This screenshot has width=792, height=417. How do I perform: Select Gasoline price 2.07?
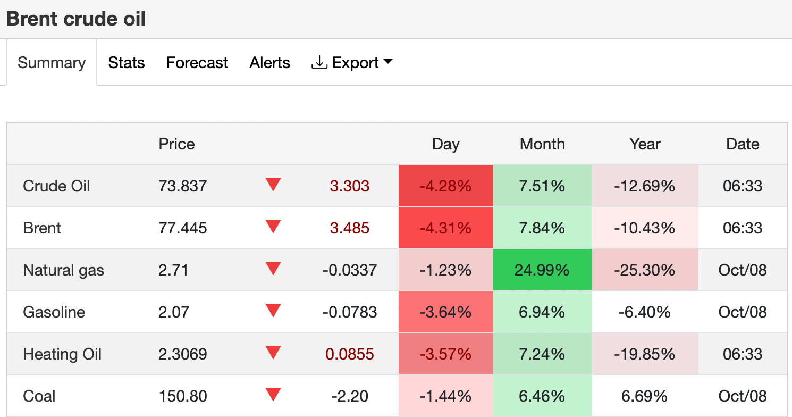point(174,312)
